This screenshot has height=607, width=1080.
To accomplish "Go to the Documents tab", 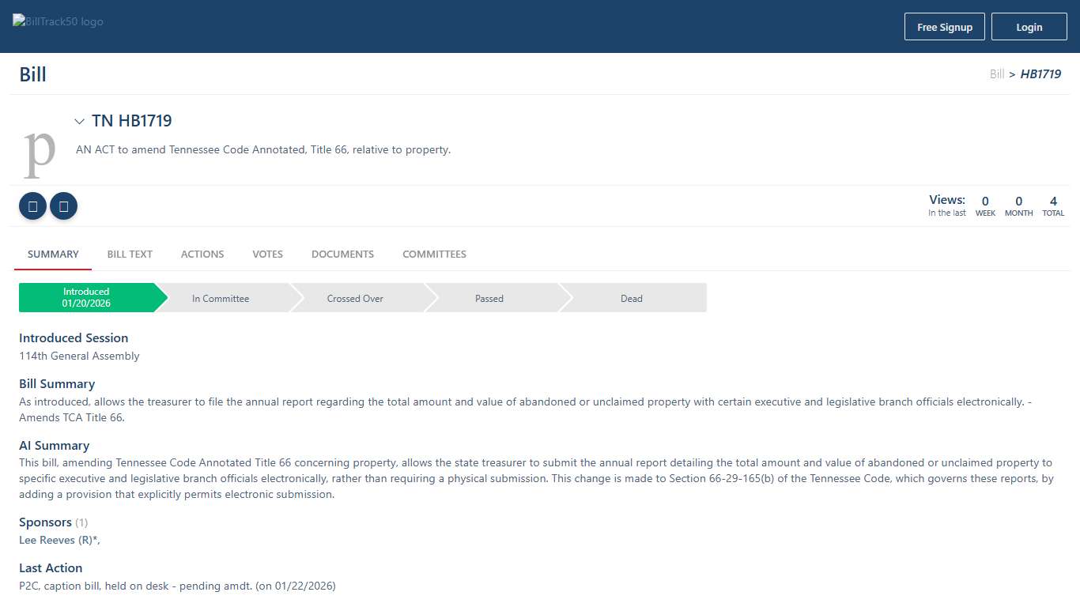I will pyautogui.click(x=342, y=254).
